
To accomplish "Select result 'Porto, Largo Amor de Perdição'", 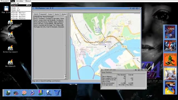I will pos(49,20).
